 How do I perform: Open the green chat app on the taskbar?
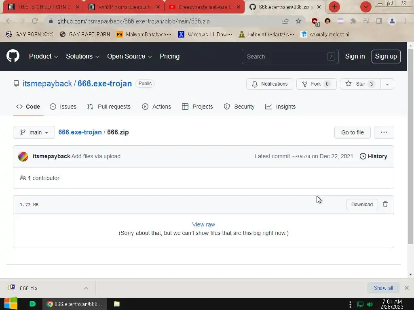pyautogui.click(x=32, y=304)
